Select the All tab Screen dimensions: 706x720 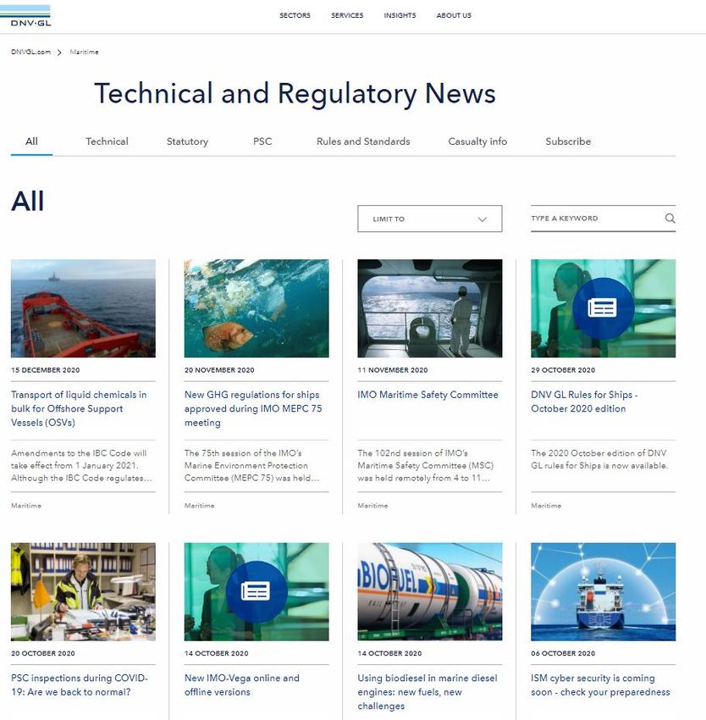tap(31, 141)
